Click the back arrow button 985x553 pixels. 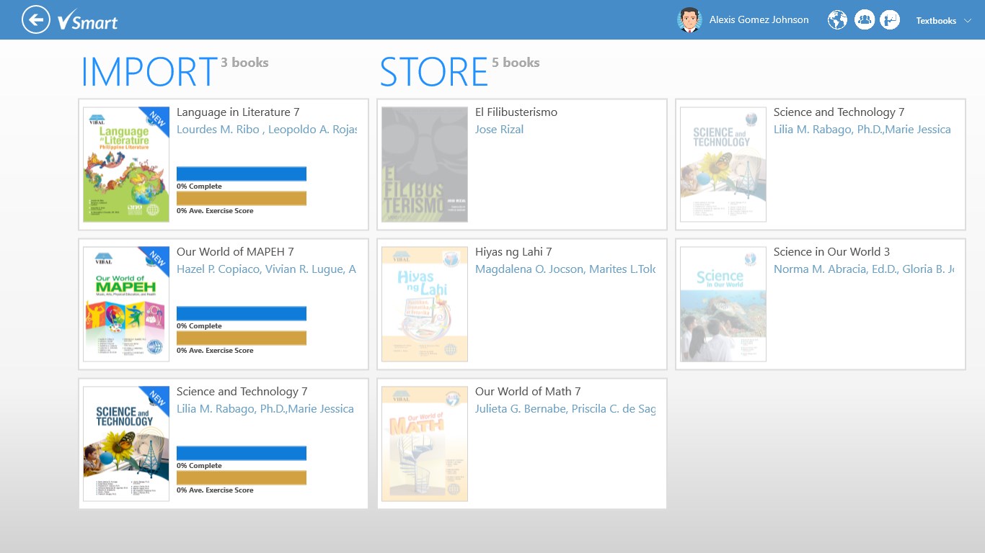(x=36, y=19)
